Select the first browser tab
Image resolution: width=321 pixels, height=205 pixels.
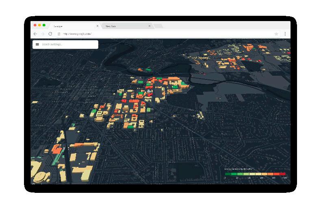[x=75, y=26]
